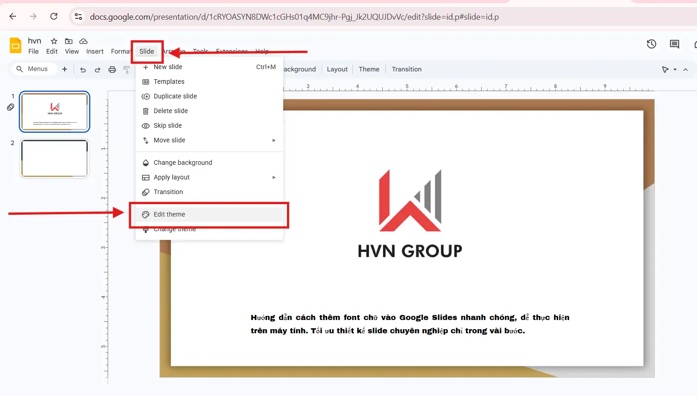Undo last action

coord(83,70)
